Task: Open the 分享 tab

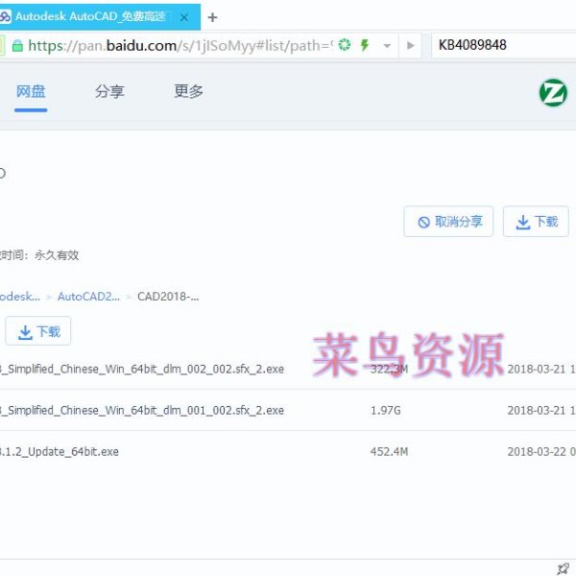Action: (x=109, y=92)
